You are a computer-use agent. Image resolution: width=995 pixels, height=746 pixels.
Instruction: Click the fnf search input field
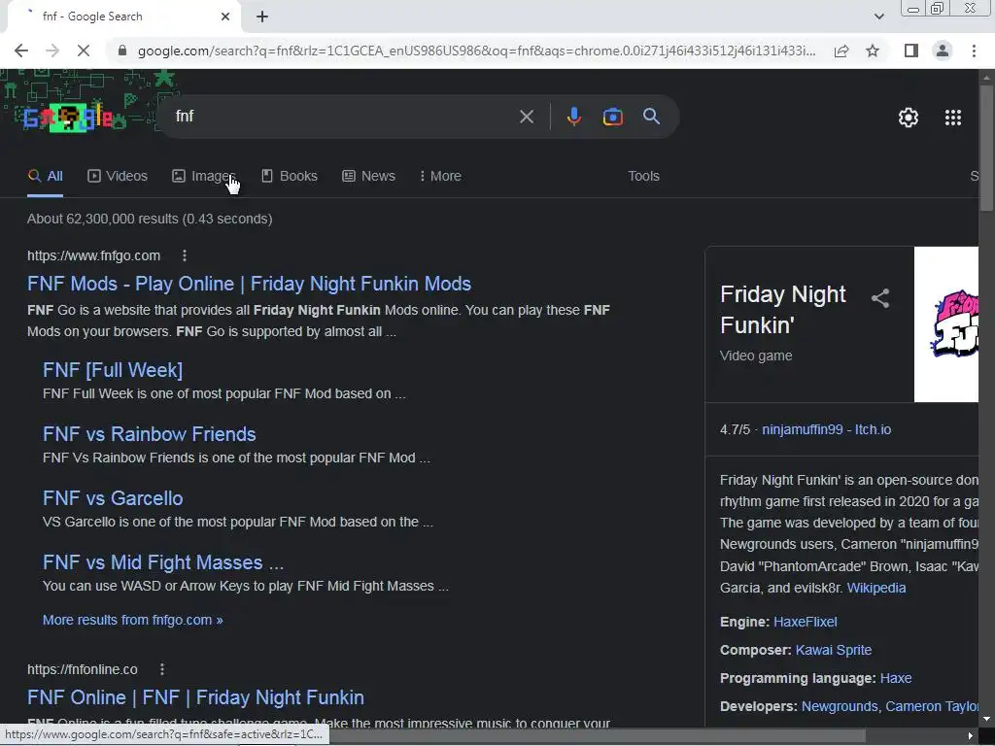click(x=343, y=117)
